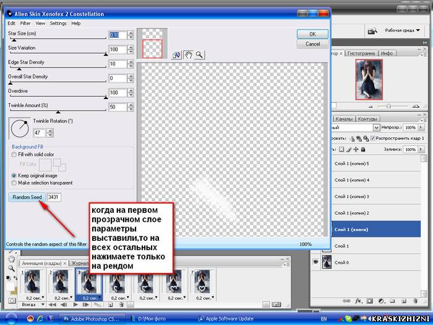The image size is (433, 325).
Task: Open layer style fx menu
Action: click(358, 301)
